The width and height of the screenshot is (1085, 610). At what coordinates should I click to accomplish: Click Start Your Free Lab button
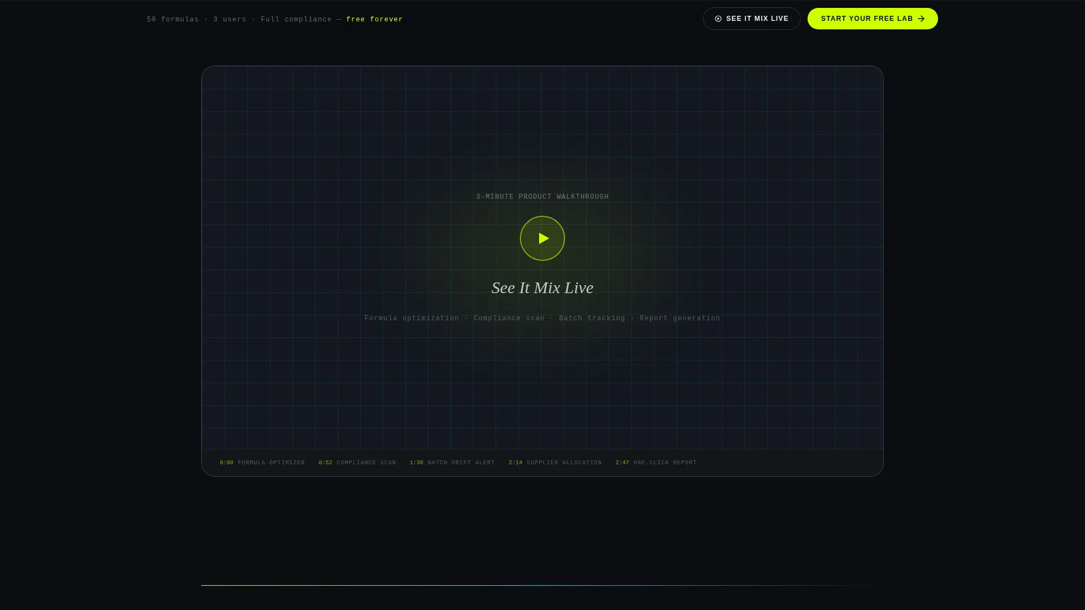tap(873, 19)
